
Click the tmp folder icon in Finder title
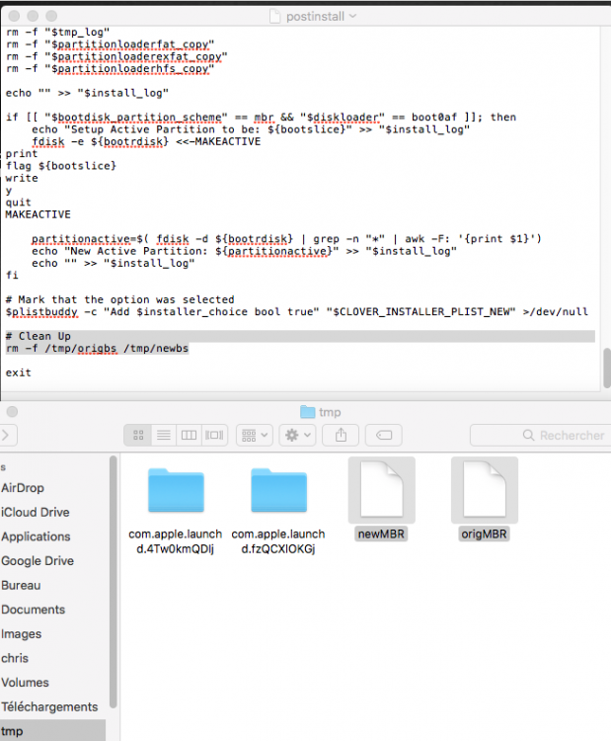[x=307, y=412]
